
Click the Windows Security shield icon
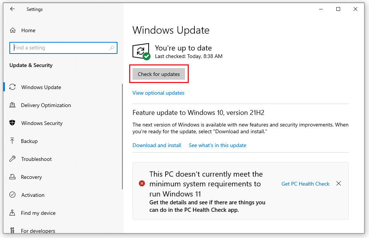point(12,123)
